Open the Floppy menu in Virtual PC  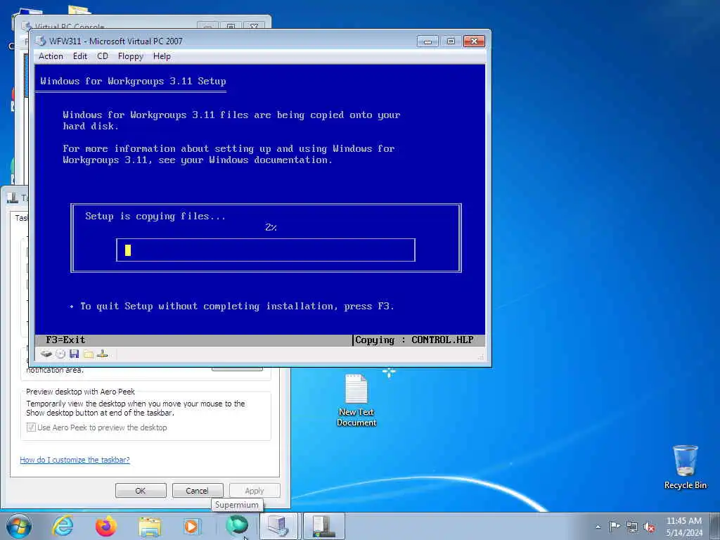tap(130, 56)
